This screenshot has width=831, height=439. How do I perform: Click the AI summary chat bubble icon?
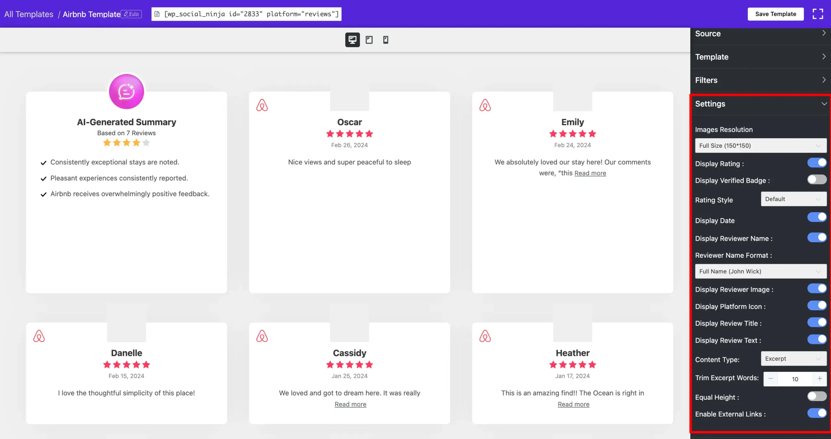tap(126, 91)
